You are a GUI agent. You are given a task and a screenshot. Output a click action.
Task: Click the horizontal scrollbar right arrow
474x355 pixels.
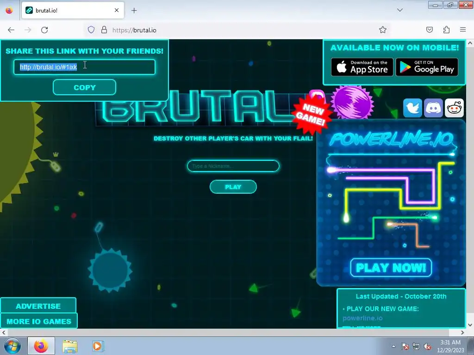pyautogui.click(x=462, y=332)
